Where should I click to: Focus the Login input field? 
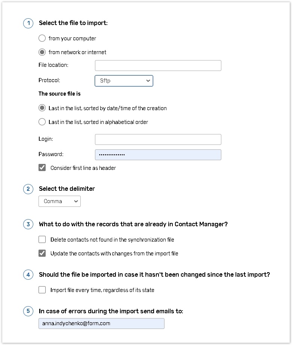tap(158, 139)
